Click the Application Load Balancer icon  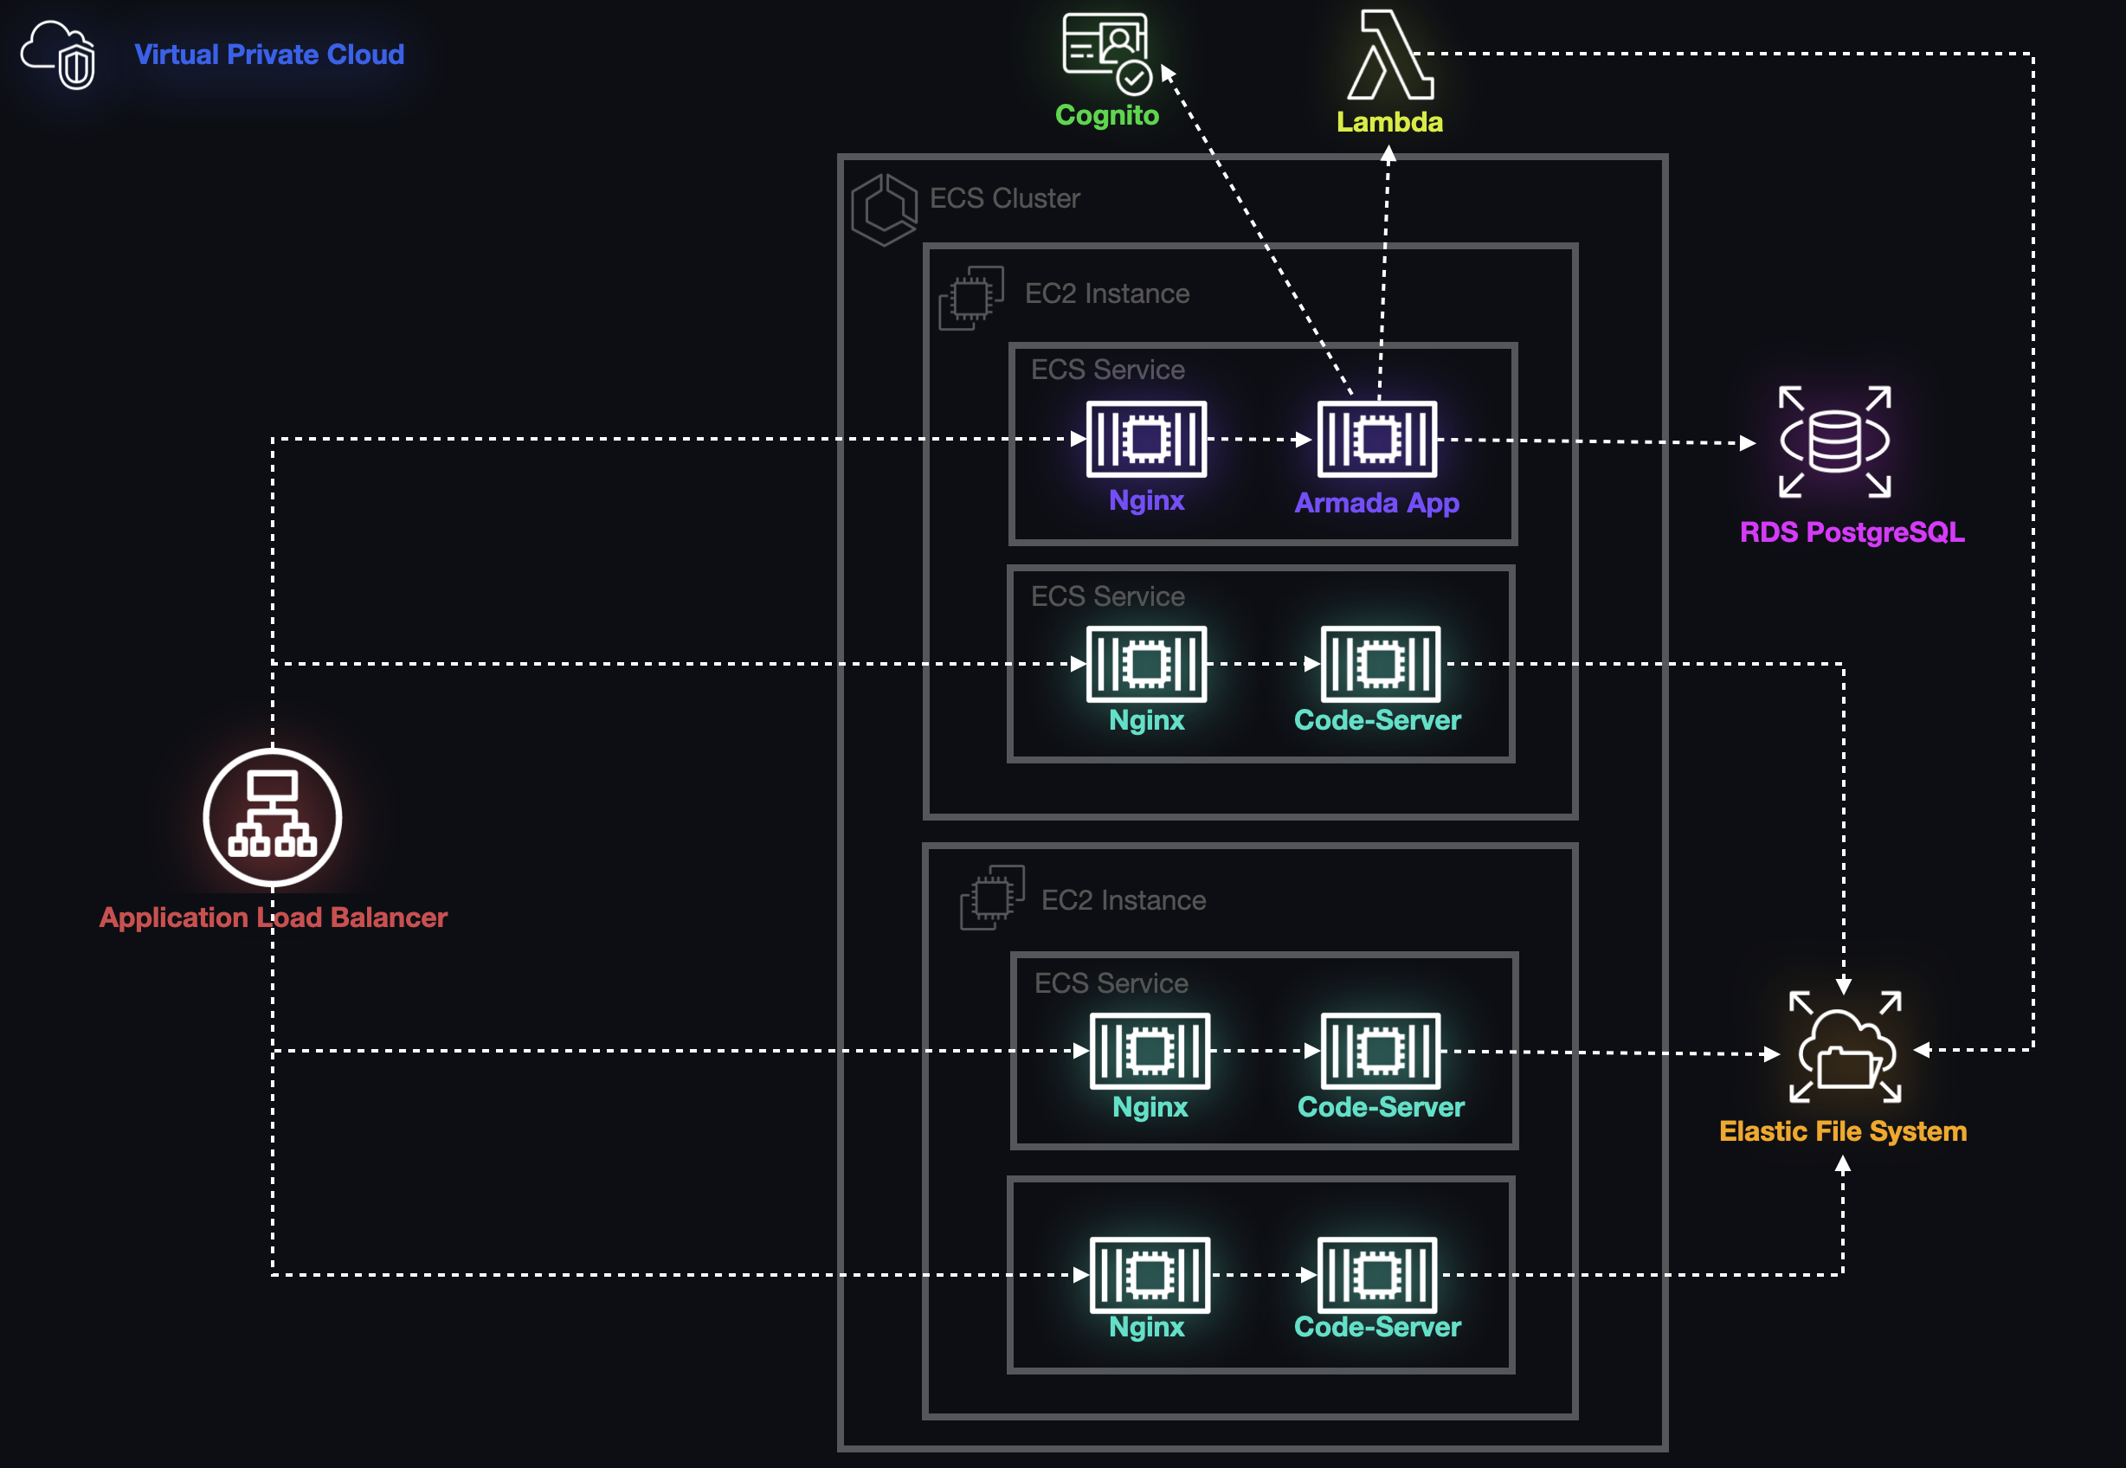(273, 817)
